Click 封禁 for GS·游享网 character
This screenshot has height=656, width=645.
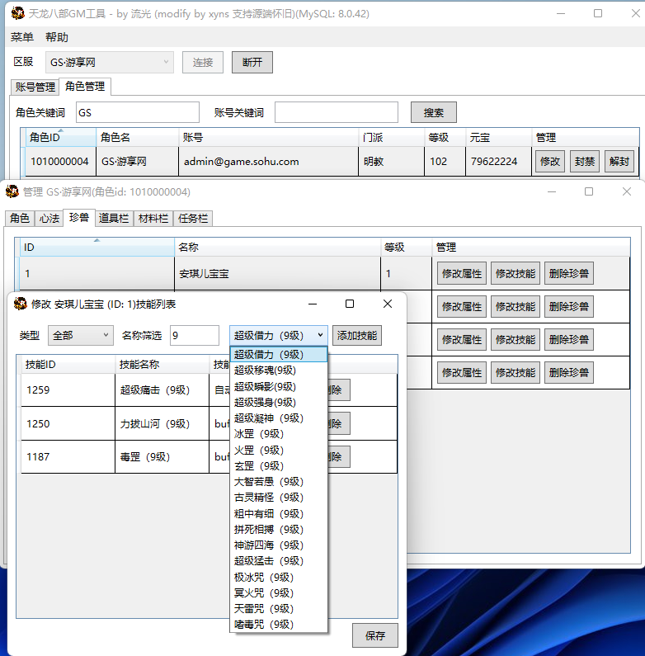tap(584, 162)
